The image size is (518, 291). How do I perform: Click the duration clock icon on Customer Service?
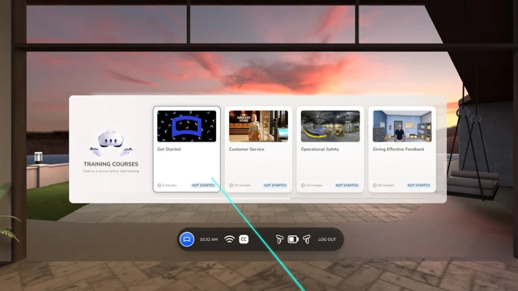(x=231, y=185)
